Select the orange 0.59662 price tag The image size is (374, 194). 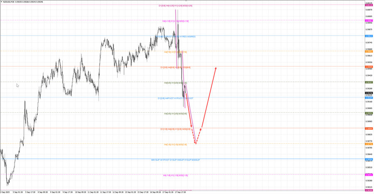(369, 51)
